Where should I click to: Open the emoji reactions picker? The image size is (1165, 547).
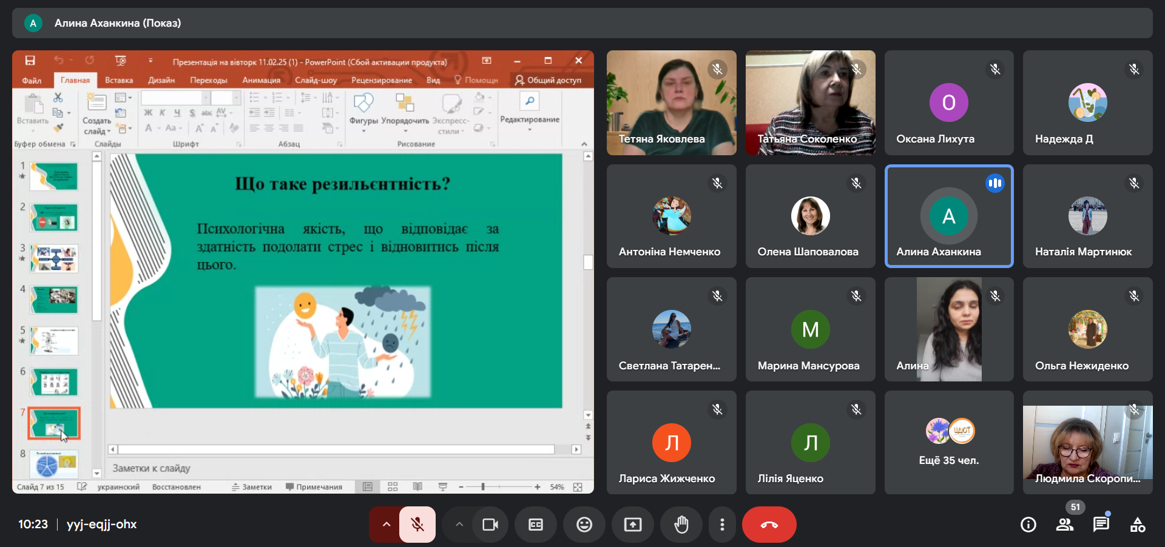point(584,525)
